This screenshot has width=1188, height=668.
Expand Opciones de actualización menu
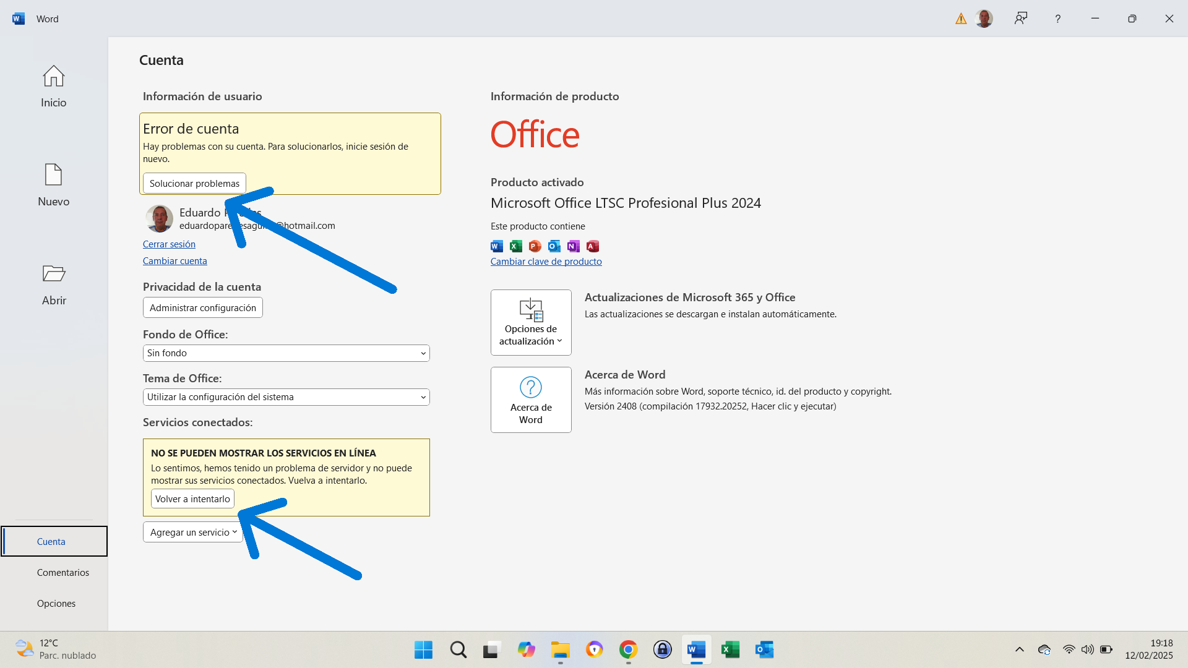click(x=531, y=322)
